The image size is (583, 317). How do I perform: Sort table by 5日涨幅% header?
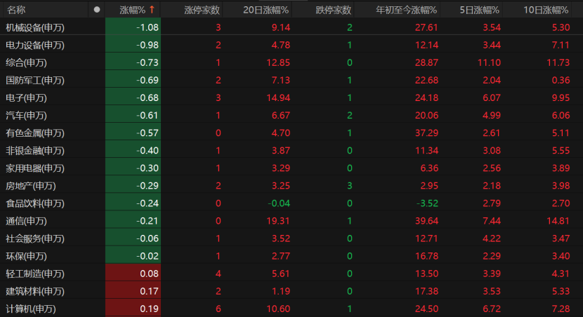click(480, 10)
